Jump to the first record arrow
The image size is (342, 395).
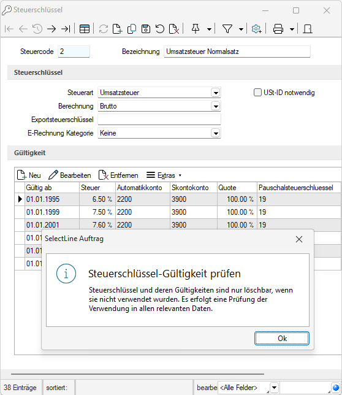[x=9, y=29]
